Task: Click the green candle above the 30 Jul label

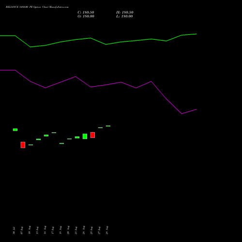Action: coord(15,130)
